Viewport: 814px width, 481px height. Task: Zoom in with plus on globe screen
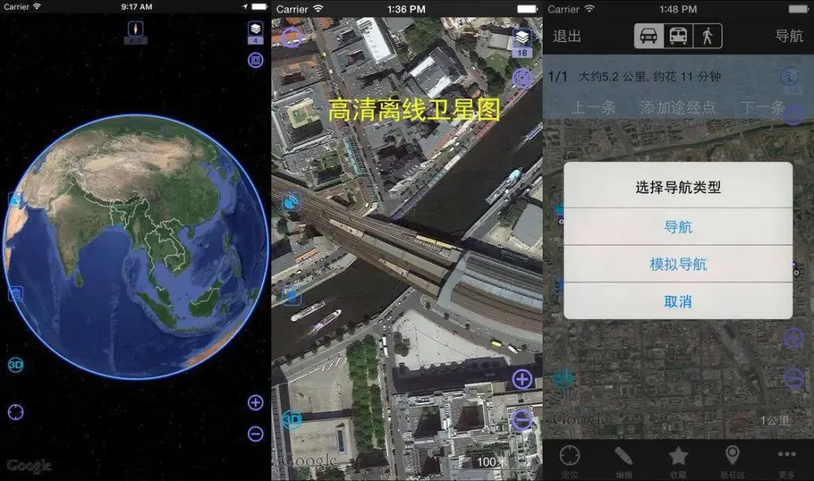tap(256, 403)
